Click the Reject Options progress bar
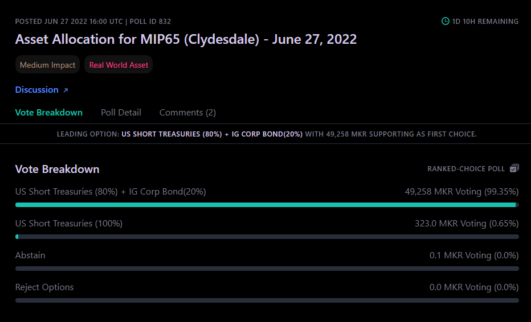This screenshot has height=322, width=531. pos(267,300)
